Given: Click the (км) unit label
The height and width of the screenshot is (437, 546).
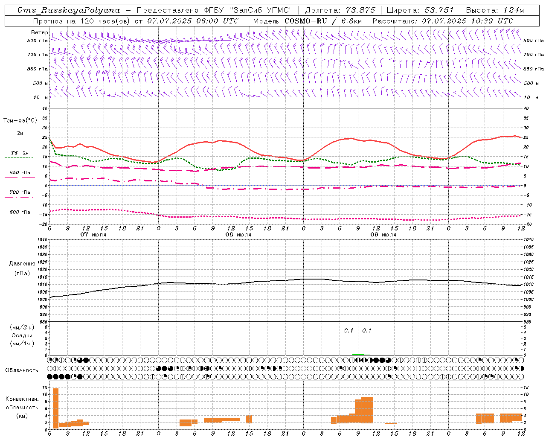Looking at the screenshot, I should [22, 416].
